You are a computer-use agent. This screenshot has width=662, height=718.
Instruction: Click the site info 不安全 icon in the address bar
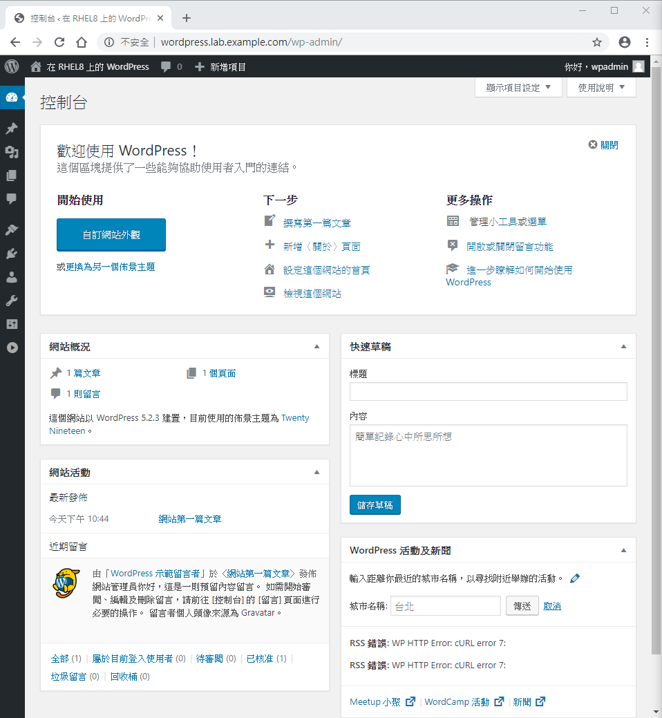(109, 42)
